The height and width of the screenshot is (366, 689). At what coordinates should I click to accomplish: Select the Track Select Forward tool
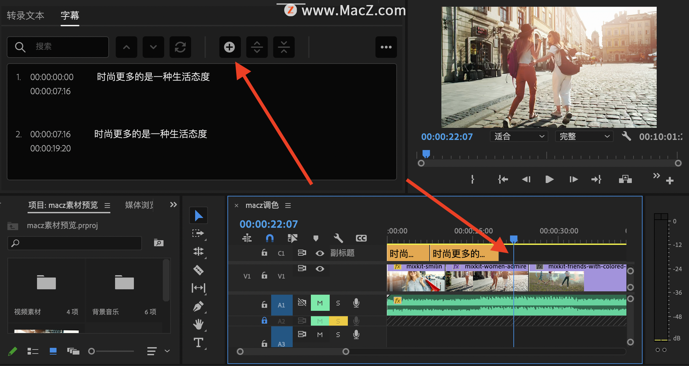coord(198,234)
